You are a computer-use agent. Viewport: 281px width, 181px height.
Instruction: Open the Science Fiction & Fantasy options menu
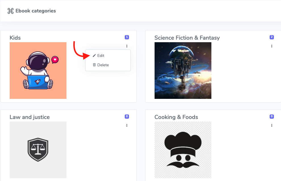click(x=272, y=46)
